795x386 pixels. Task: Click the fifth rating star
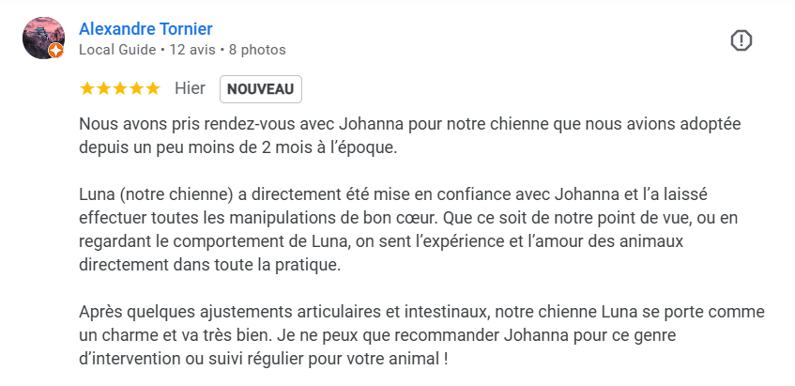pos(153,89)
